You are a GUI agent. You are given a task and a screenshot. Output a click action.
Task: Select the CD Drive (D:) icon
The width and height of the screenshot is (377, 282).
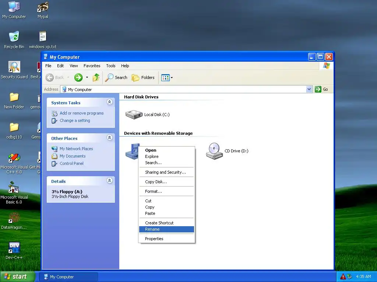[x=214, y=151]
